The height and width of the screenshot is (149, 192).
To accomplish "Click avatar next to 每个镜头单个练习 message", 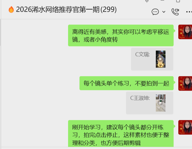I will [185, 83].
